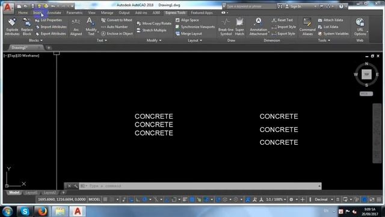Toggle annotation visibility icon in status bar
The image size is (385, 217).
tap(248, 200)
